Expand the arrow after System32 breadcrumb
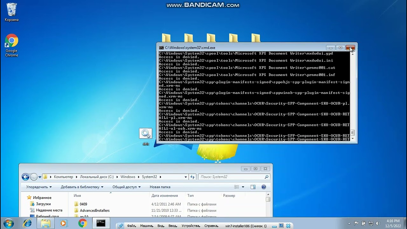Viewport: 407px width, 229px height. tap(160, 177)
